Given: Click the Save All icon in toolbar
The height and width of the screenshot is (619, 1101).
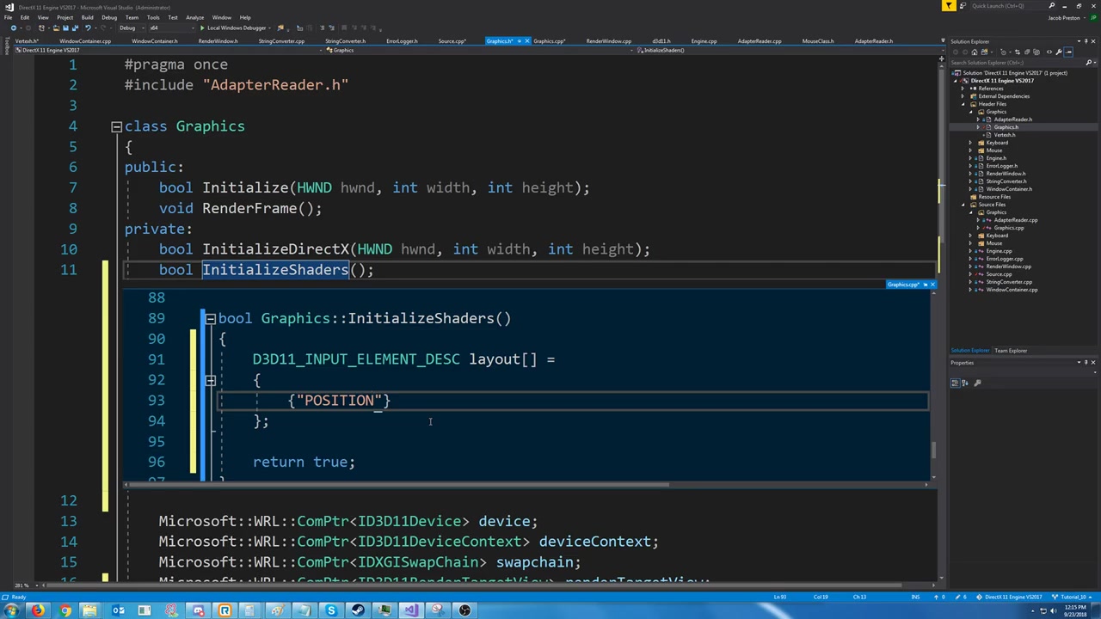Looking at the screenshot, I should point(75,28).
